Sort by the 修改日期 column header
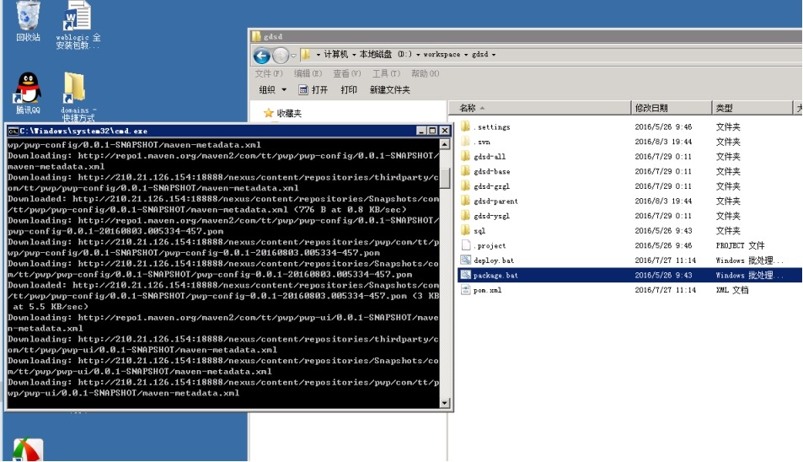Screen dimensions: 803x462 pos(672,108)
